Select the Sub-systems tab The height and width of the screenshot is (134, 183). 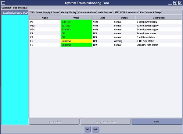(x=20, y=8)
